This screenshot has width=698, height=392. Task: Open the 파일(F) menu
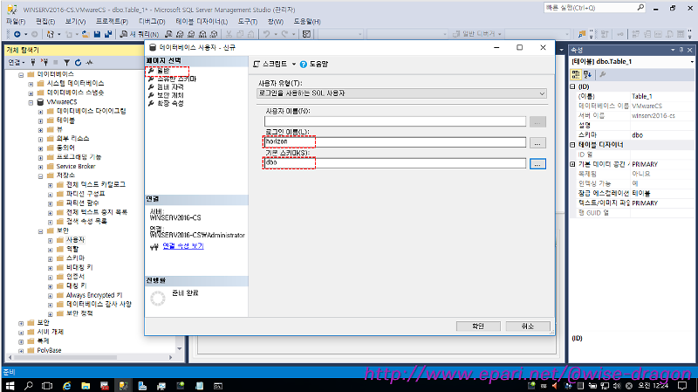(x=16, y=21)
